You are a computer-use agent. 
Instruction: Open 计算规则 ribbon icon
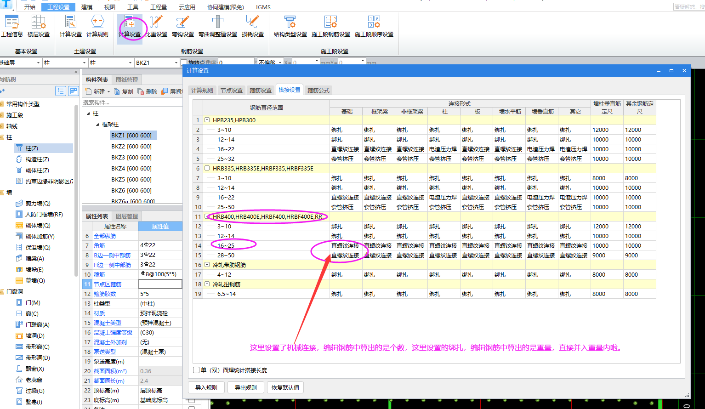coord(97,26)
